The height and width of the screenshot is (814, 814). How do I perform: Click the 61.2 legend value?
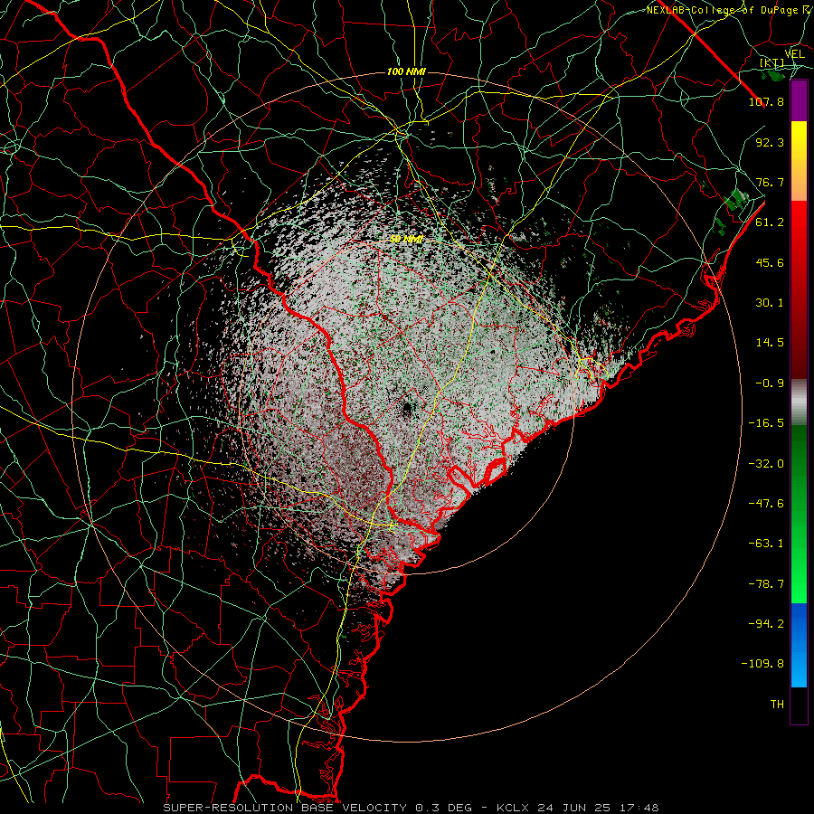coord(770,222)
